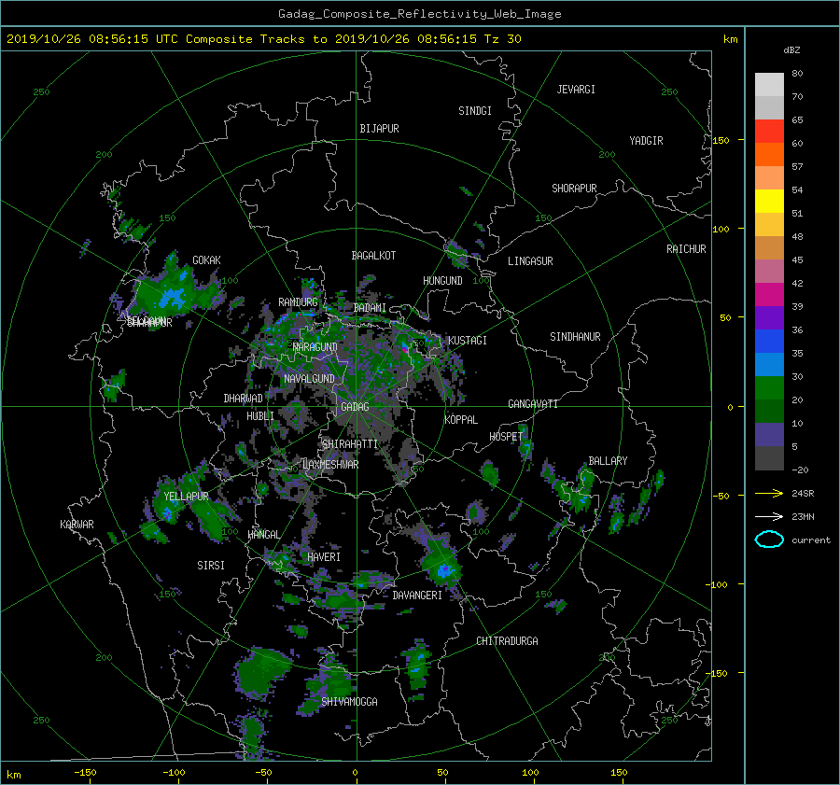Viewport: 840px width, 785px height.
Task: Click the HOSPET city label
Action: (x=506, y=437)
